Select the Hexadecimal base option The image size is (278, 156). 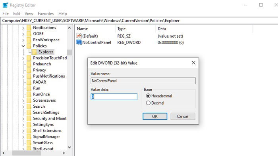[x=148, y=96]
